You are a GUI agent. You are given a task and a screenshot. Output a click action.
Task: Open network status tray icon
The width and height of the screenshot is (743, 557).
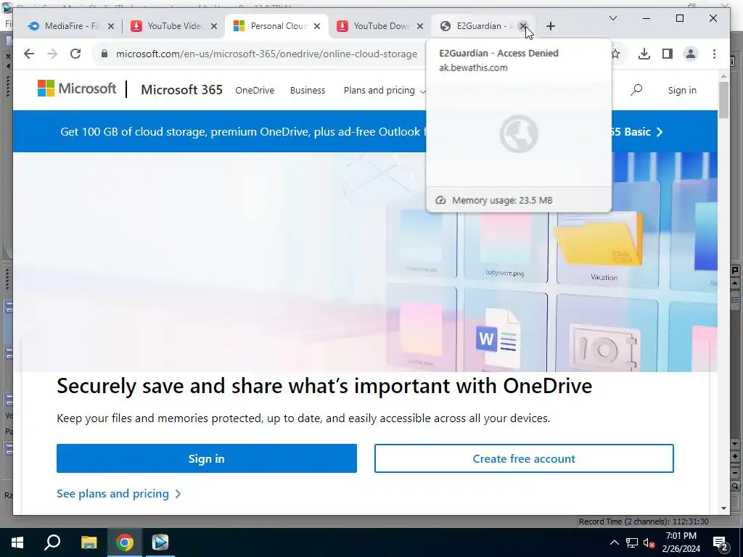click(632, 542)
